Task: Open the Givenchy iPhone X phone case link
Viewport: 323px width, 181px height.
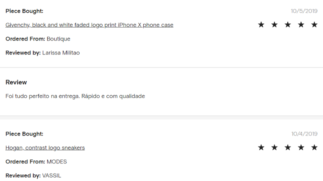Action: click(x=89, y=25)
